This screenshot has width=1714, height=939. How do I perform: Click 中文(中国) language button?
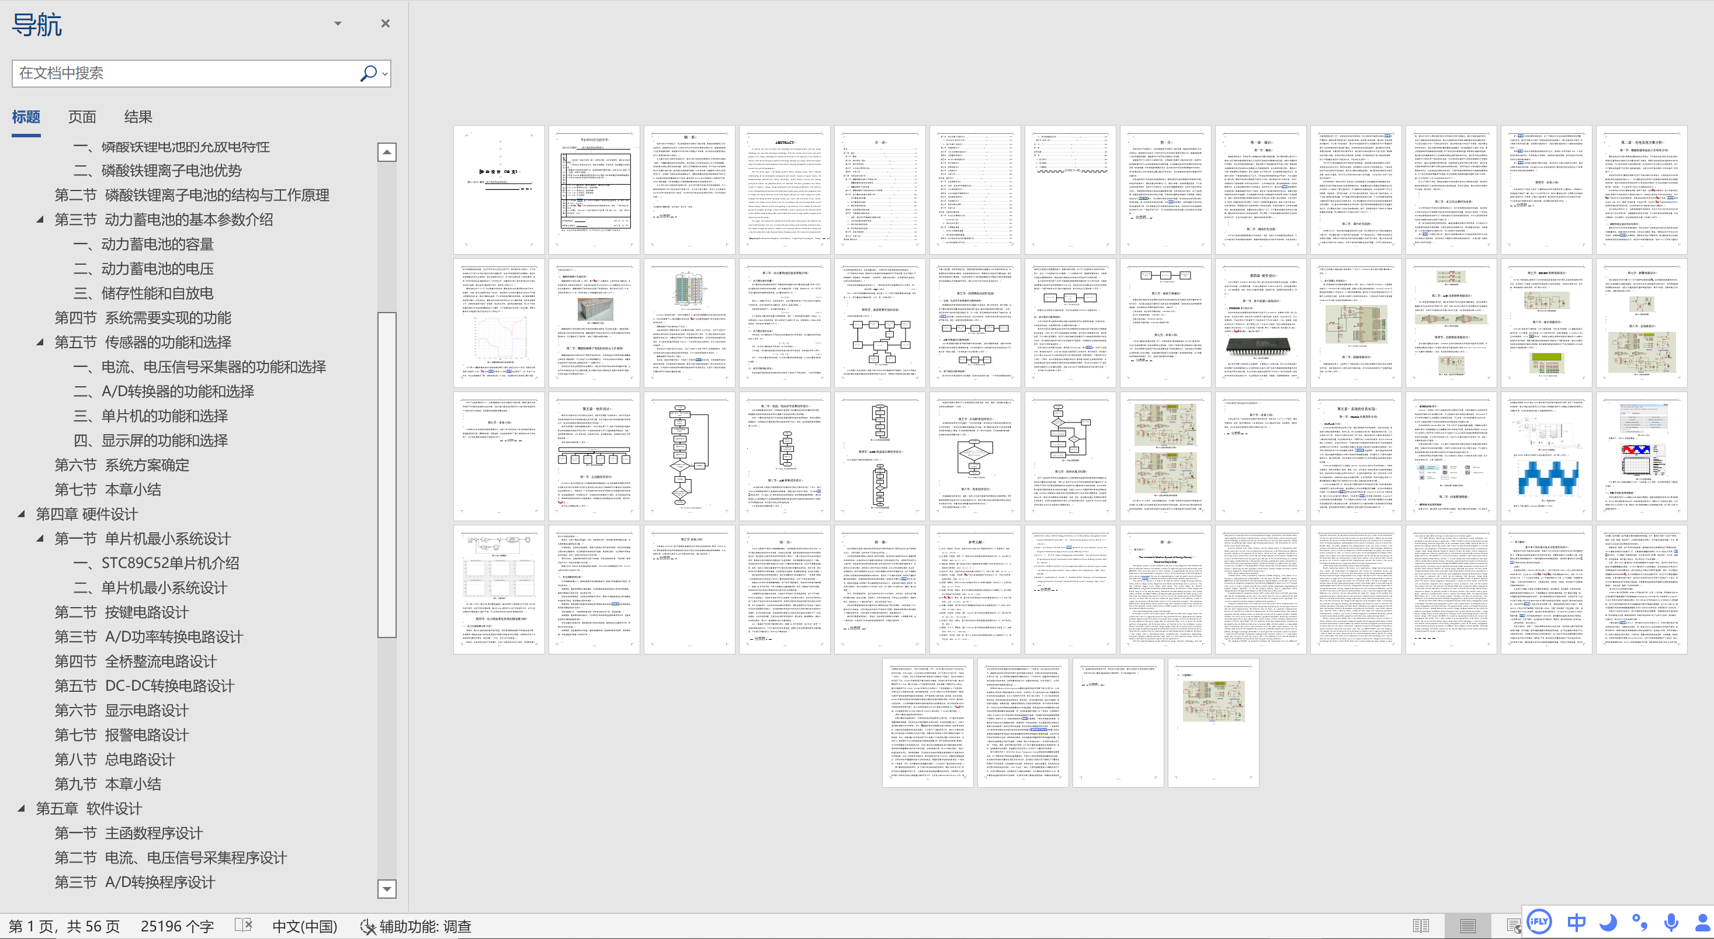click(304, 926)
